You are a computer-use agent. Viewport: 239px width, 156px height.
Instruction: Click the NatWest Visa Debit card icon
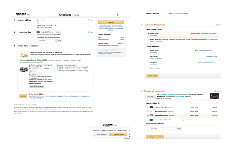[151, 107]
